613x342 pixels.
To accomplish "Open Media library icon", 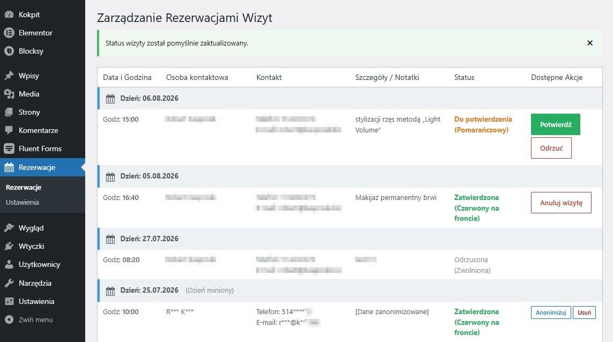I will 9,94.
